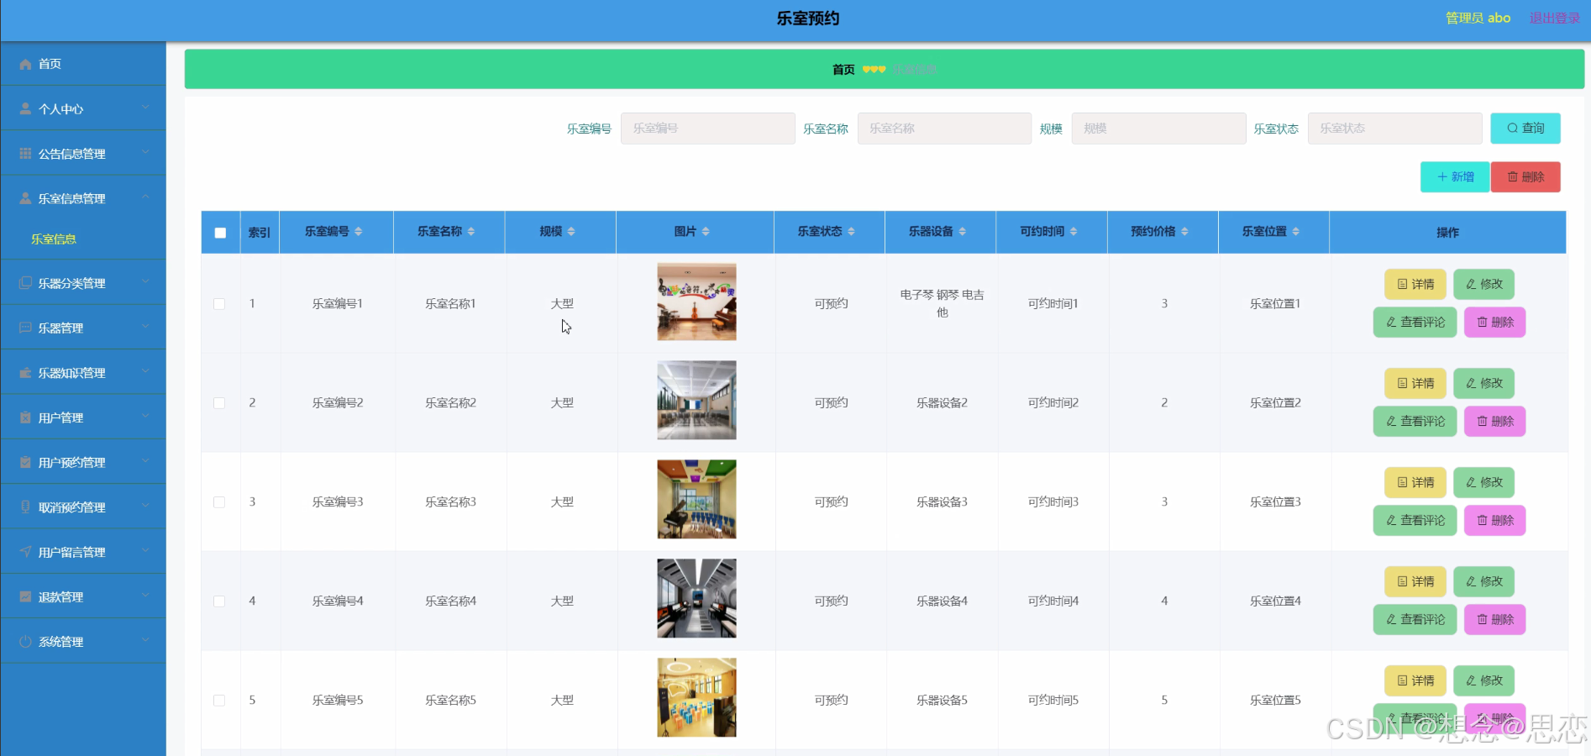Click the red 删除 batch delete button
Image resolution: width=1591 pixels, height=756 pixels.
(x=1525, y=177)
